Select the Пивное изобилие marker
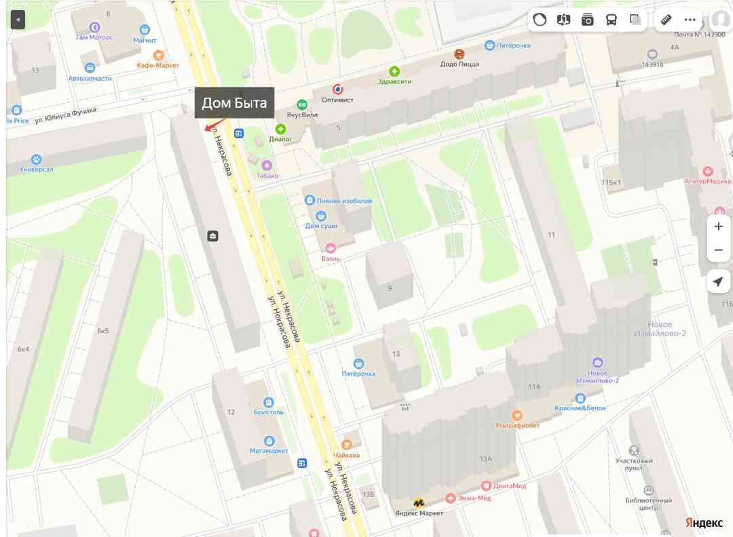 (309, 200)
